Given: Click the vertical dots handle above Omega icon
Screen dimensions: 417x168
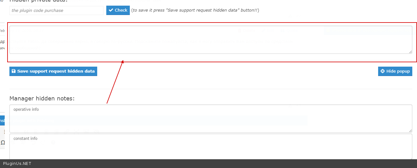Looking at the screenshot, I should [4, 132].
